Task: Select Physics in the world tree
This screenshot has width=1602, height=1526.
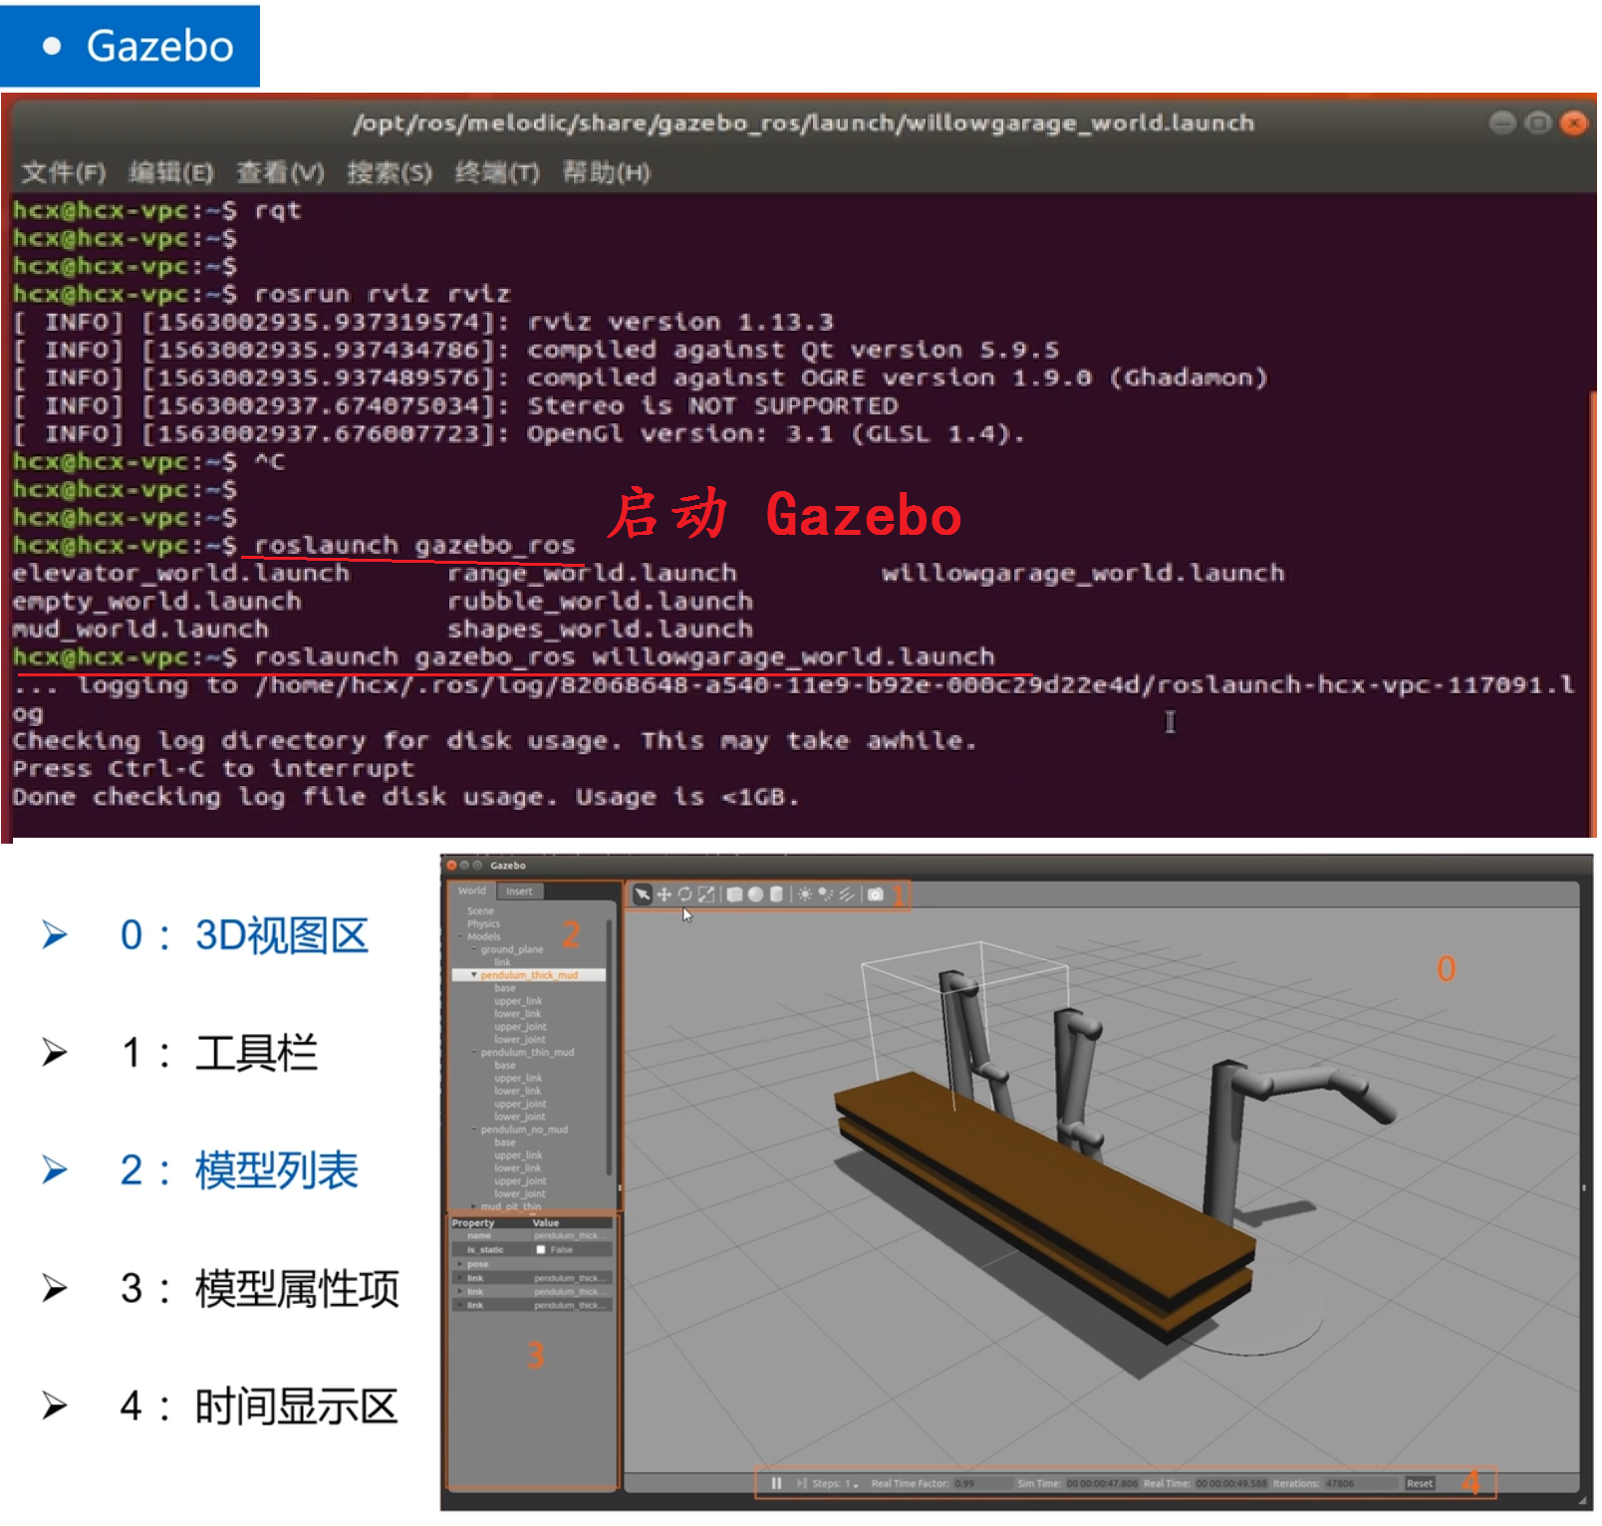Action: (x=483, y=924)
